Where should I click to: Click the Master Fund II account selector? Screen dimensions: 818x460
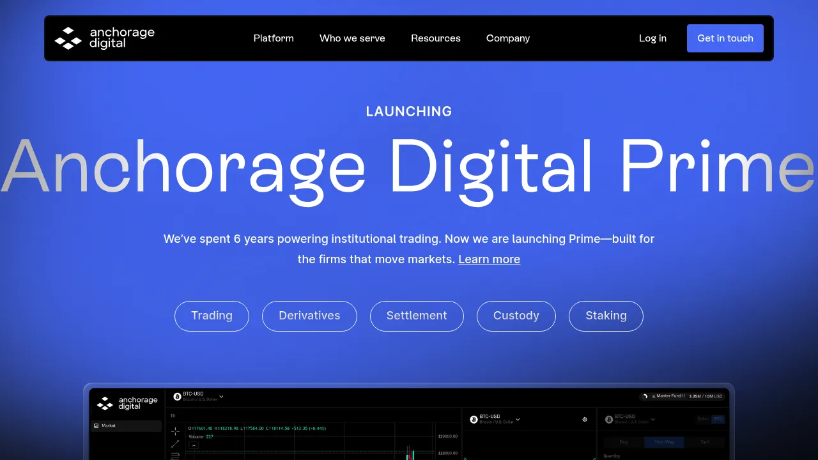683,396
